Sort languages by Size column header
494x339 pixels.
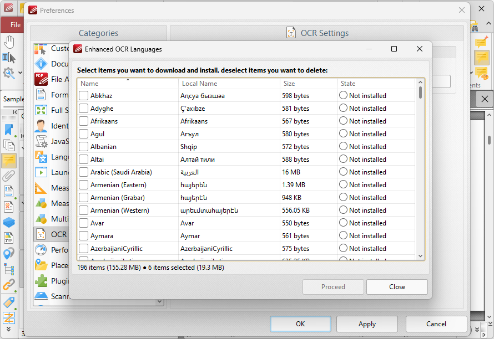pyautogui.click(x=308, y=84)
